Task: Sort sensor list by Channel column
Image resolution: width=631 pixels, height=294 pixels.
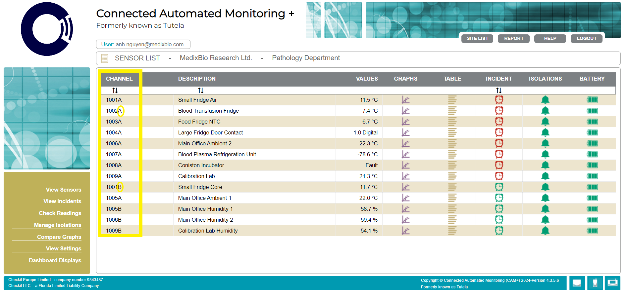Action: pos(115,91)
